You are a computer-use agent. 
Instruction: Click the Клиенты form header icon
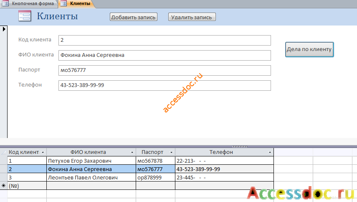click(25, 16)
